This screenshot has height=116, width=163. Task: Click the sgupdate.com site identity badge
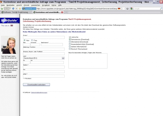point(29,9)
